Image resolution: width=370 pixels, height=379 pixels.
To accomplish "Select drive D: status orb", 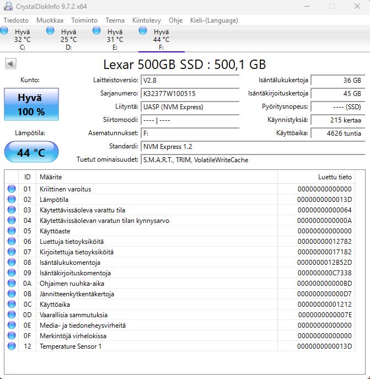I will pos(51,31).
